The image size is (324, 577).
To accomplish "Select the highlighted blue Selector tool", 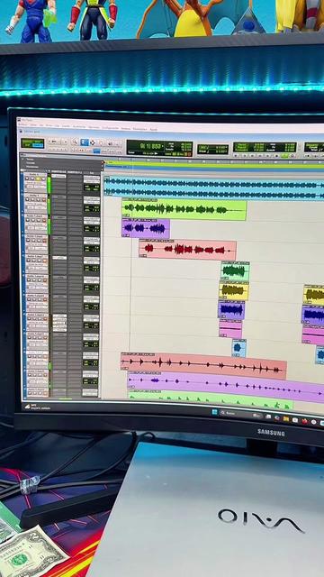I will pos(84,142).
